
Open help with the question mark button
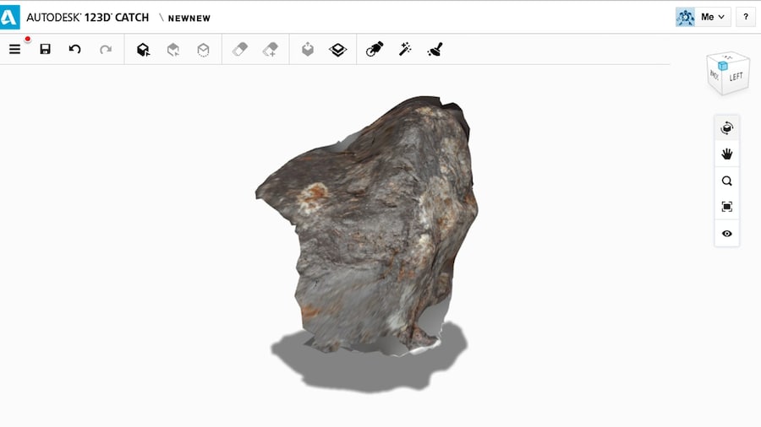coord(746,17)
